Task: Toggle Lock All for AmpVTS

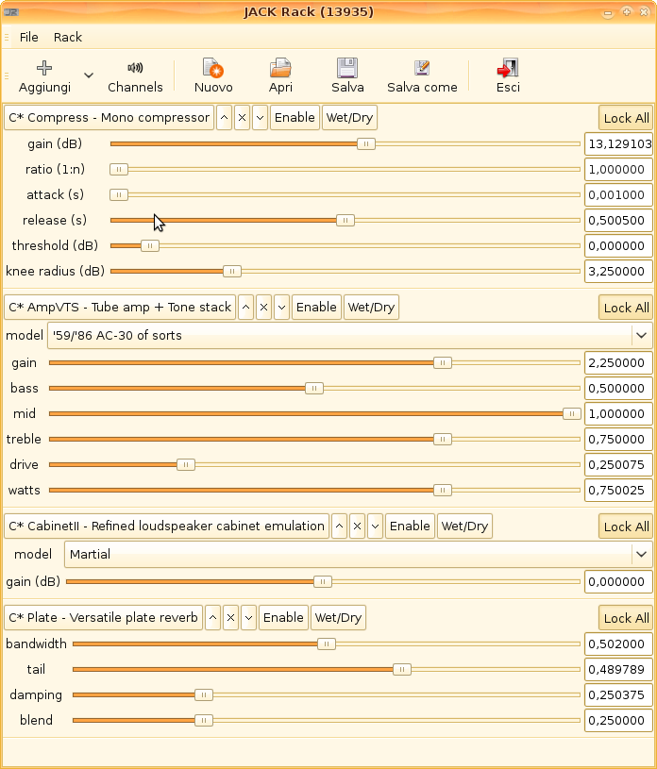Action: [626, 308]
